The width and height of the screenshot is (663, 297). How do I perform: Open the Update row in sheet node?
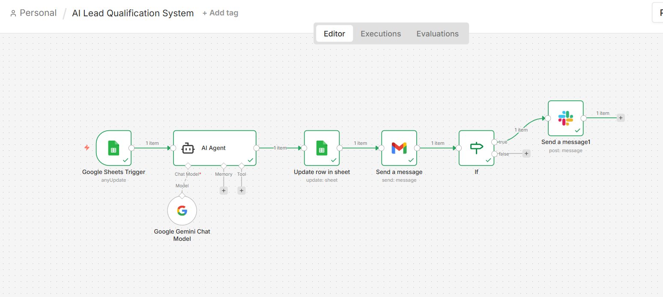point(322,148)
